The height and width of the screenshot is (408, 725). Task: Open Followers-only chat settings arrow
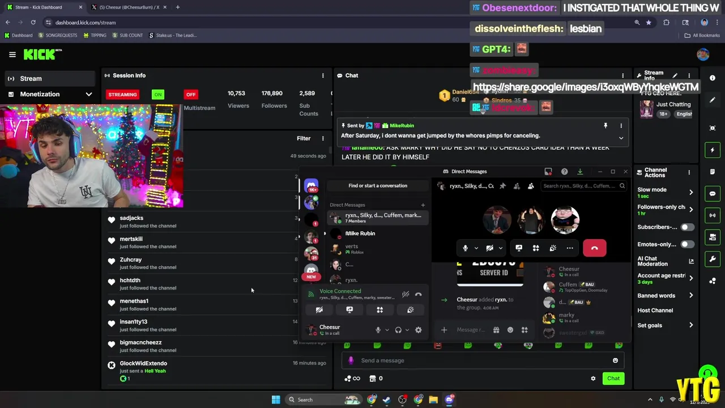pyautogui.click(x=691, y=210)
